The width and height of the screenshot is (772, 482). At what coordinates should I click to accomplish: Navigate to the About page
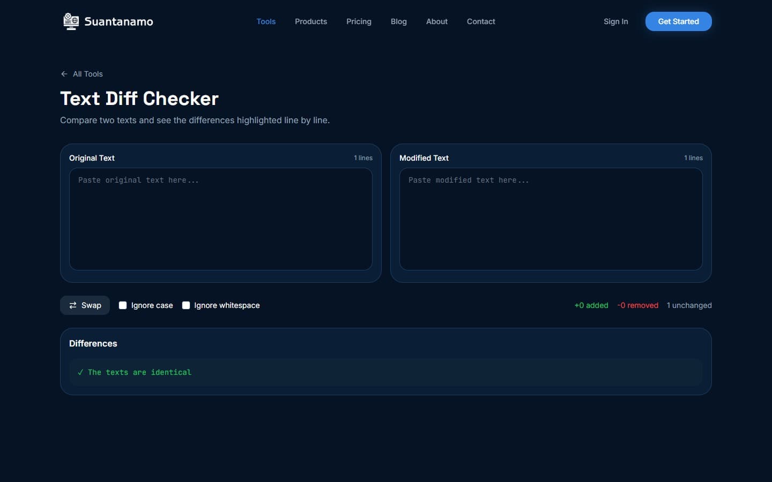pyautogui.click(x=436, y=21)
